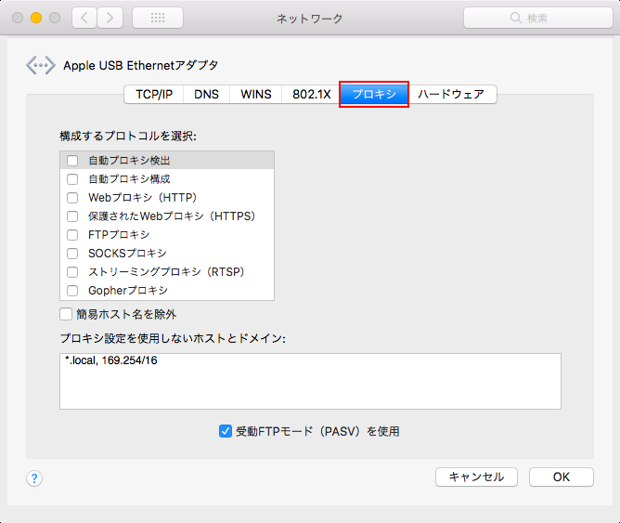Switch to the TCP/IP tab
The image size is (620, 523).
[154, 94]
